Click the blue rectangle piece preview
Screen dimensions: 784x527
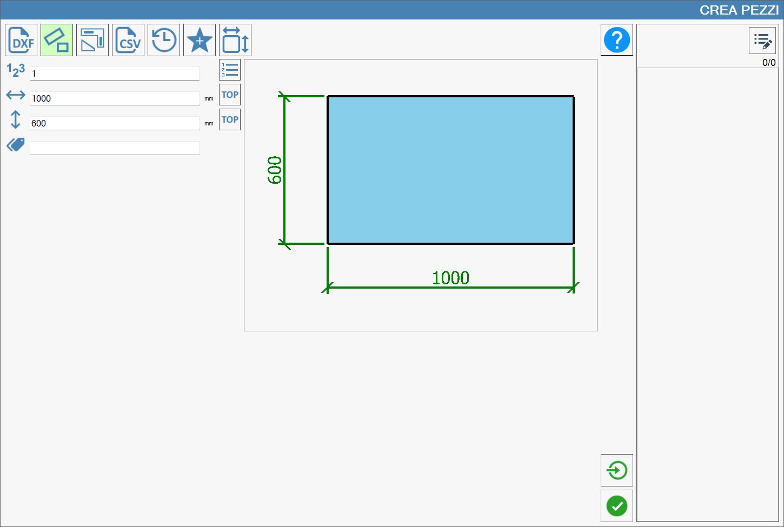pos(450,170)
